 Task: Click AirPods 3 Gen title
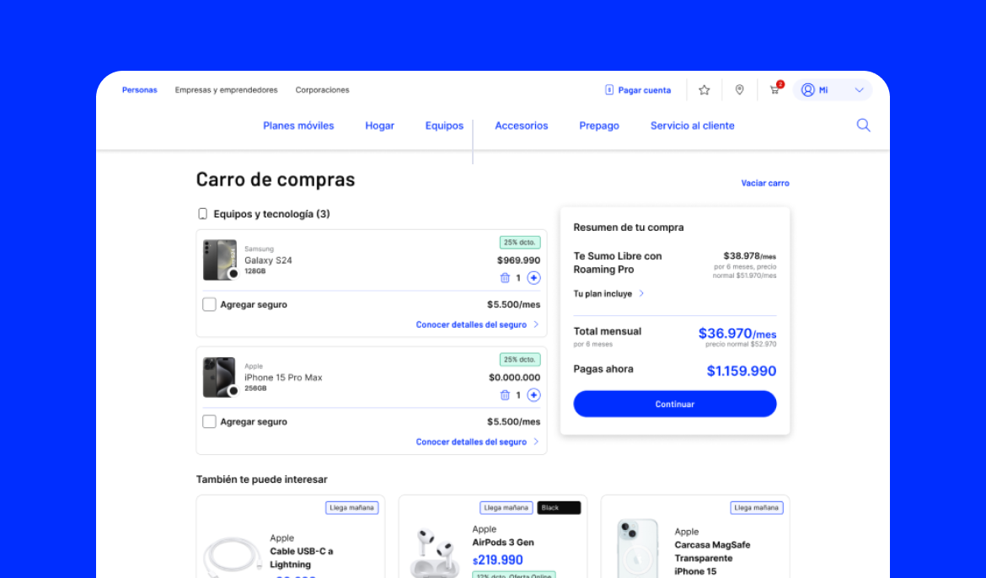pyautogui.click(x=503, y=542)
